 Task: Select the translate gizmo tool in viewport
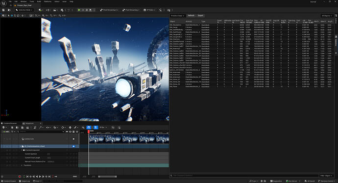click(12, 16)
